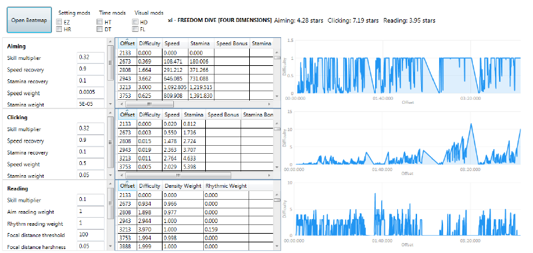This screenshot has width=533, height=253.
Task: Edit Focal distance harshness field
Action: (91, 246)
